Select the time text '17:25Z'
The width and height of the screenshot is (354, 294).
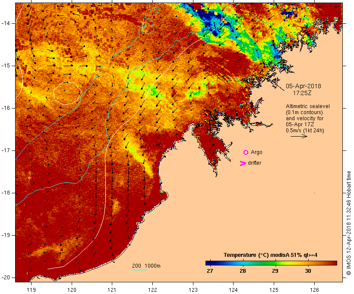302,93
